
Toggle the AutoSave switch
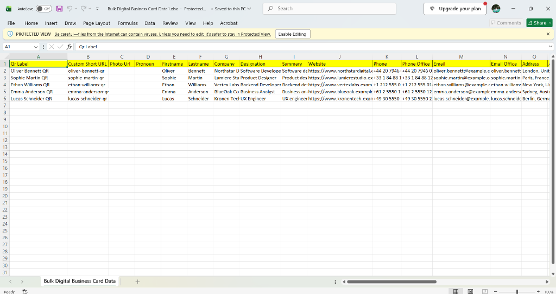(x=44, y=9)
